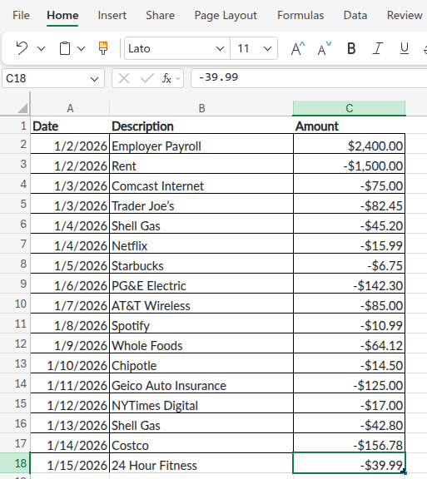Click the Decrease Font Size icon
The width and height of the screenshot is (427, 479).
point(325,48)
